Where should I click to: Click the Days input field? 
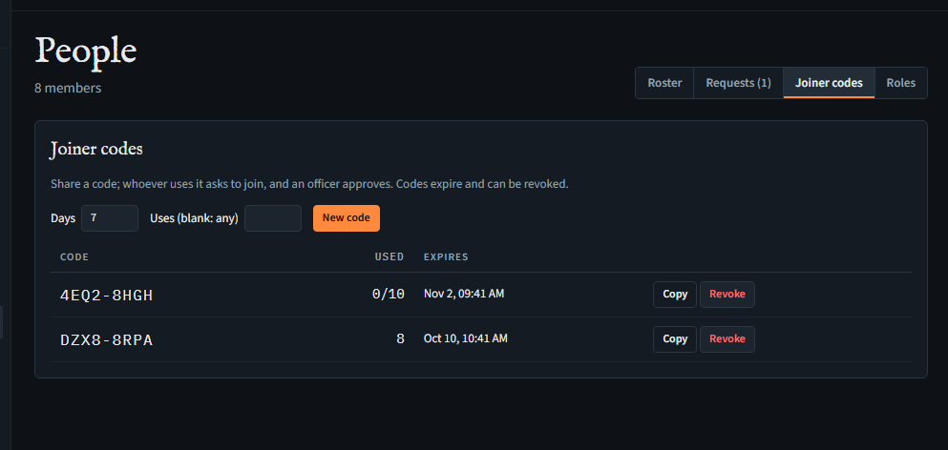110,218
